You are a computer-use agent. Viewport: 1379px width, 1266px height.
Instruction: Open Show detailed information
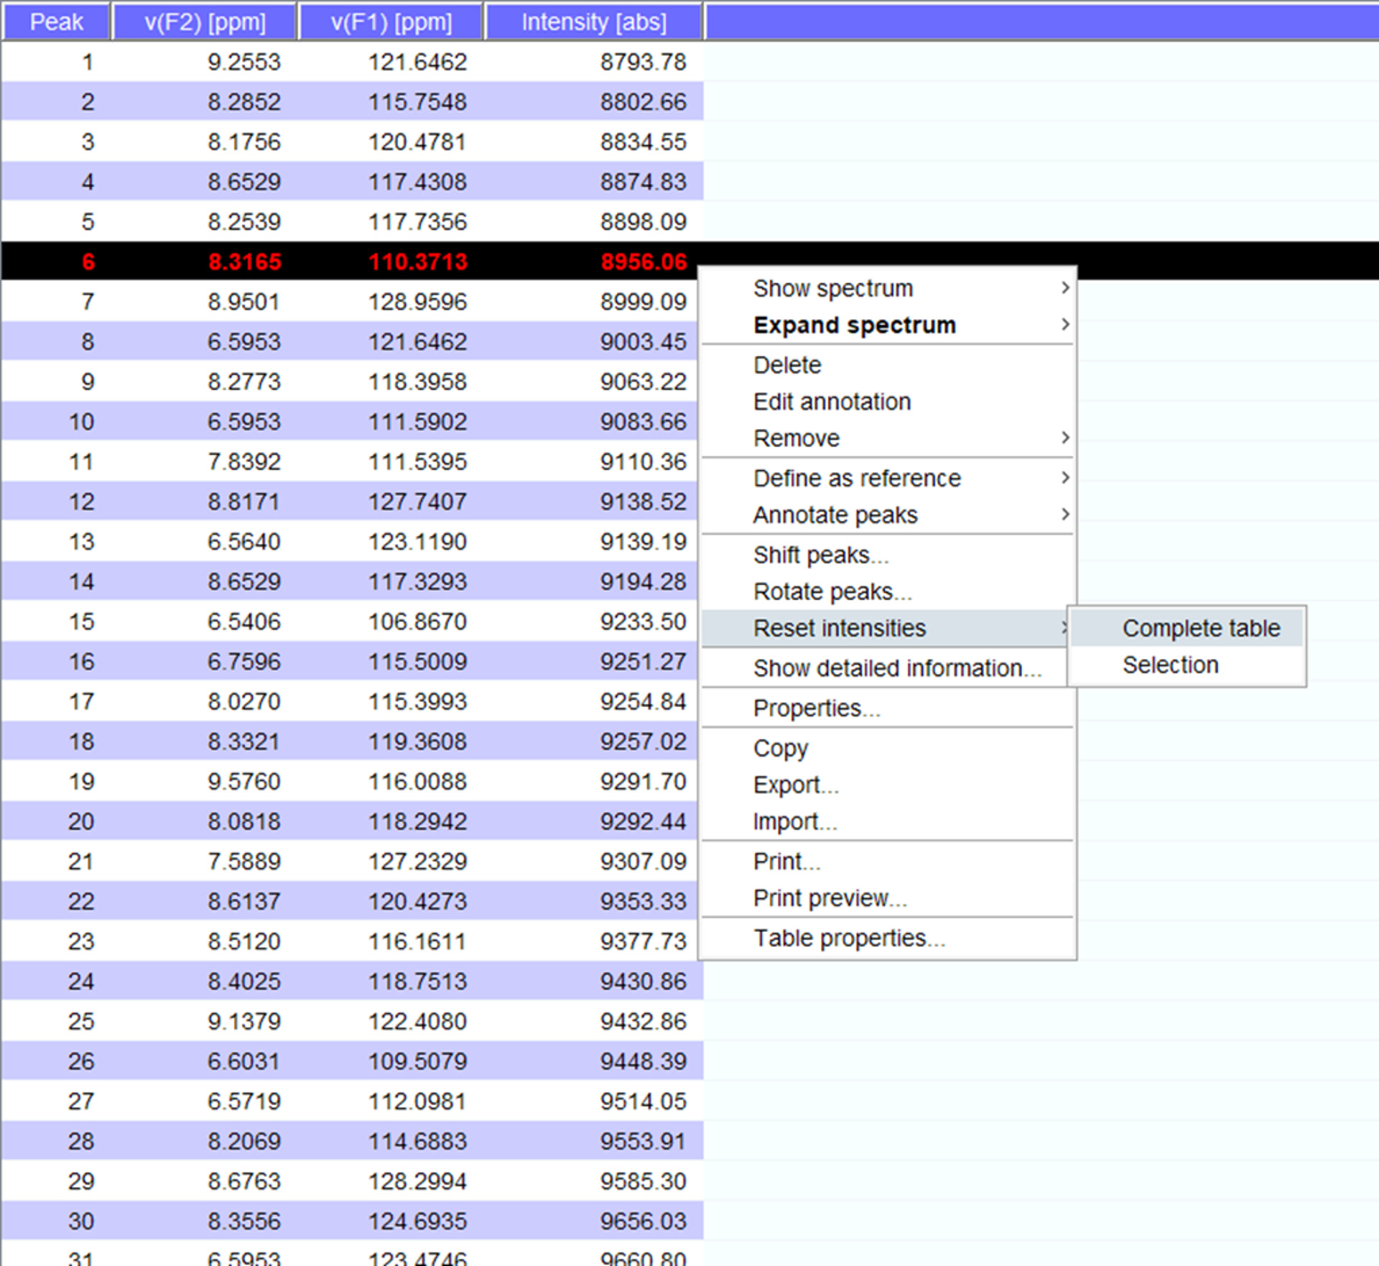click(x=897, y=668)
